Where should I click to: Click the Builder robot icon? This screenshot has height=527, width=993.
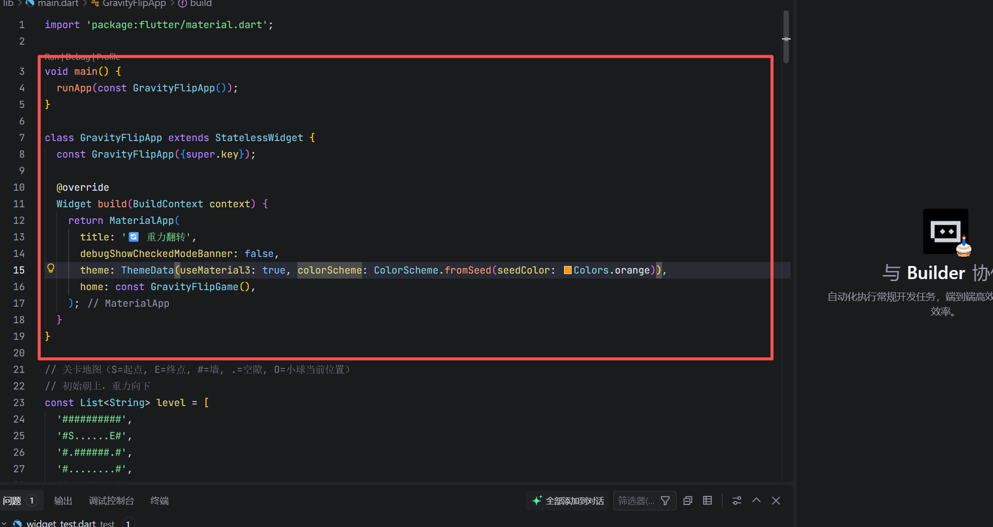[946, 231]
